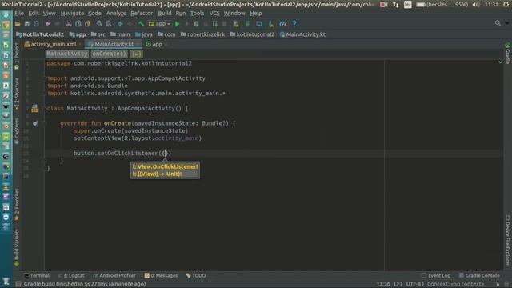Click the green inspection check mark

pos(500,62)
